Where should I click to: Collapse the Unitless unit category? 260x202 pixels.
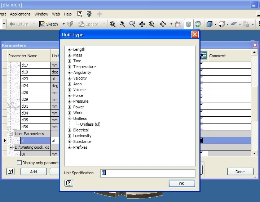pos(70,118)
